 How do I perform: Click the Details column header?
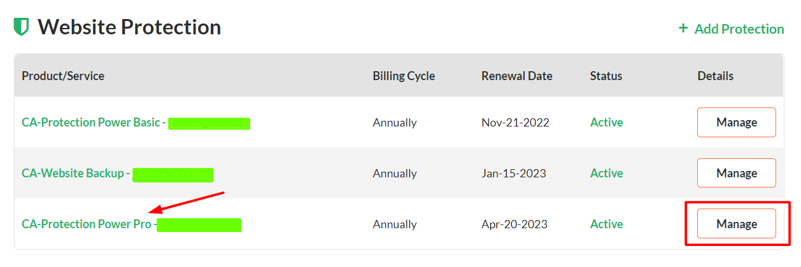(x=715, y=76)
